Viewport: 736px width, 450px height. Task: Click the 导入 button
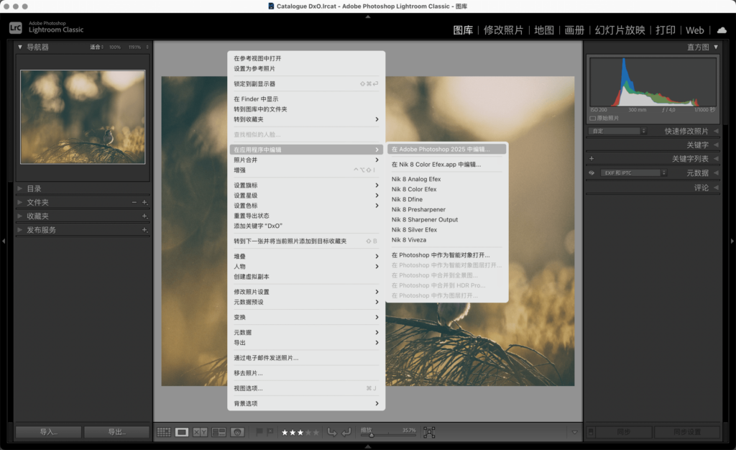tap(48, 432)
